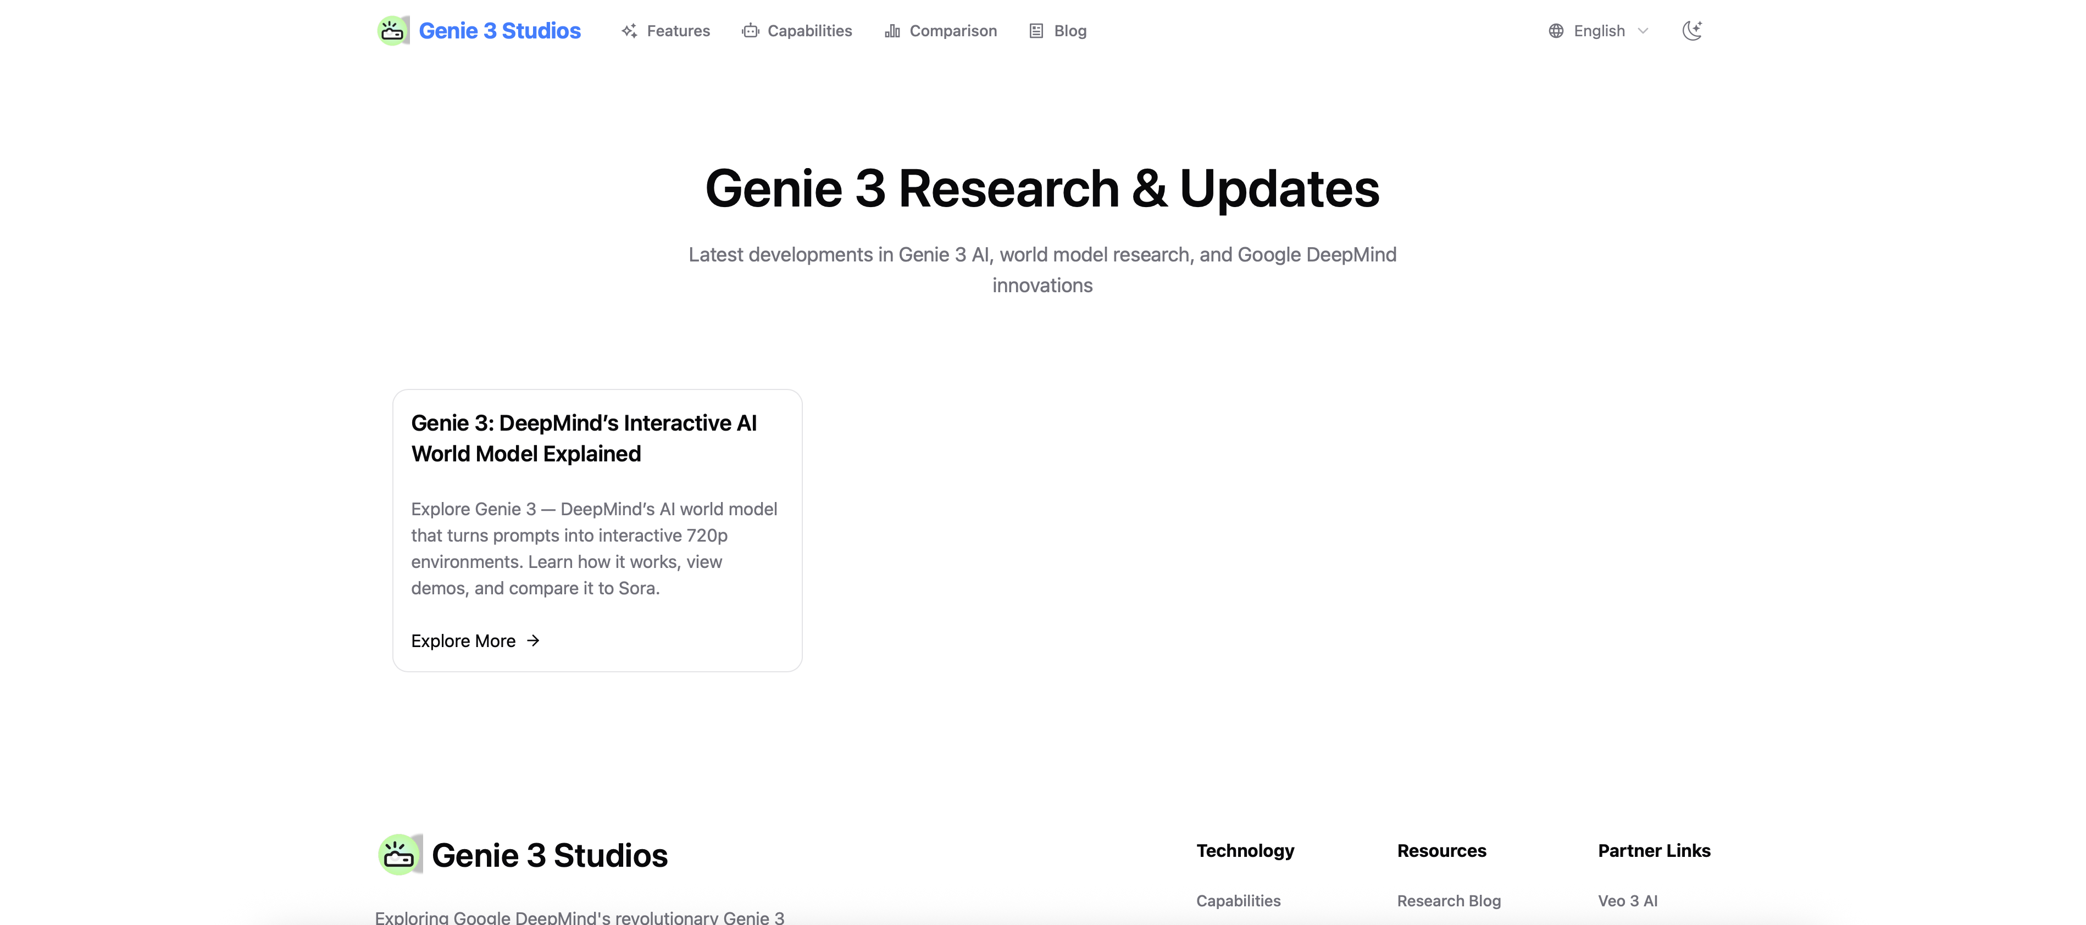2086x925 pixels.
Task: Click Explore More link on article card
Action: pos(475,641)
